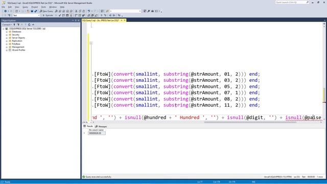The image size is (327, 184).
Task: Close the SQLQuery1.sql tab
Action: coord(125,20)
